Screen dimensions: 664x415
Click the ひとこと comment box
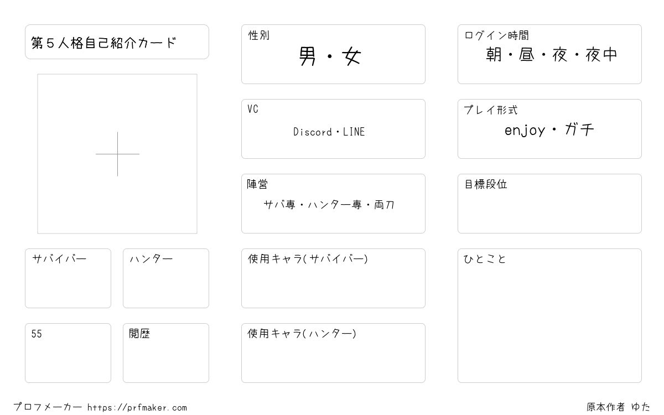(549, 321)
